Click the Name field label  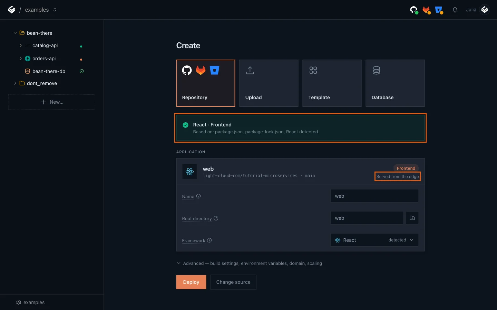click(x=188, y=197)
